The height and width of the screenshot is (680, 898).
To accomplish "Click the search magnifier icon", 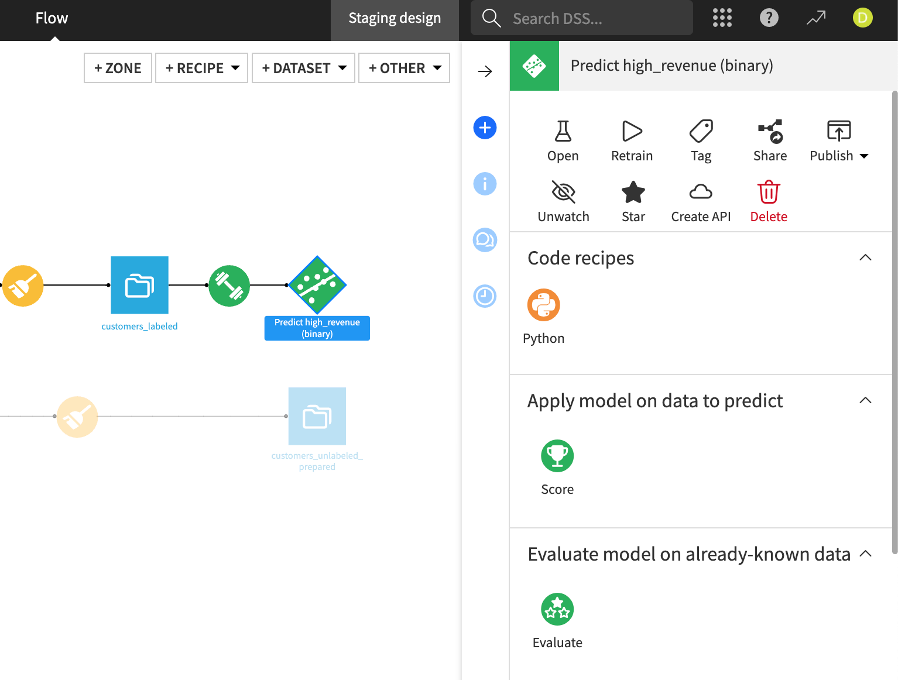I will (x=491, y=18).
